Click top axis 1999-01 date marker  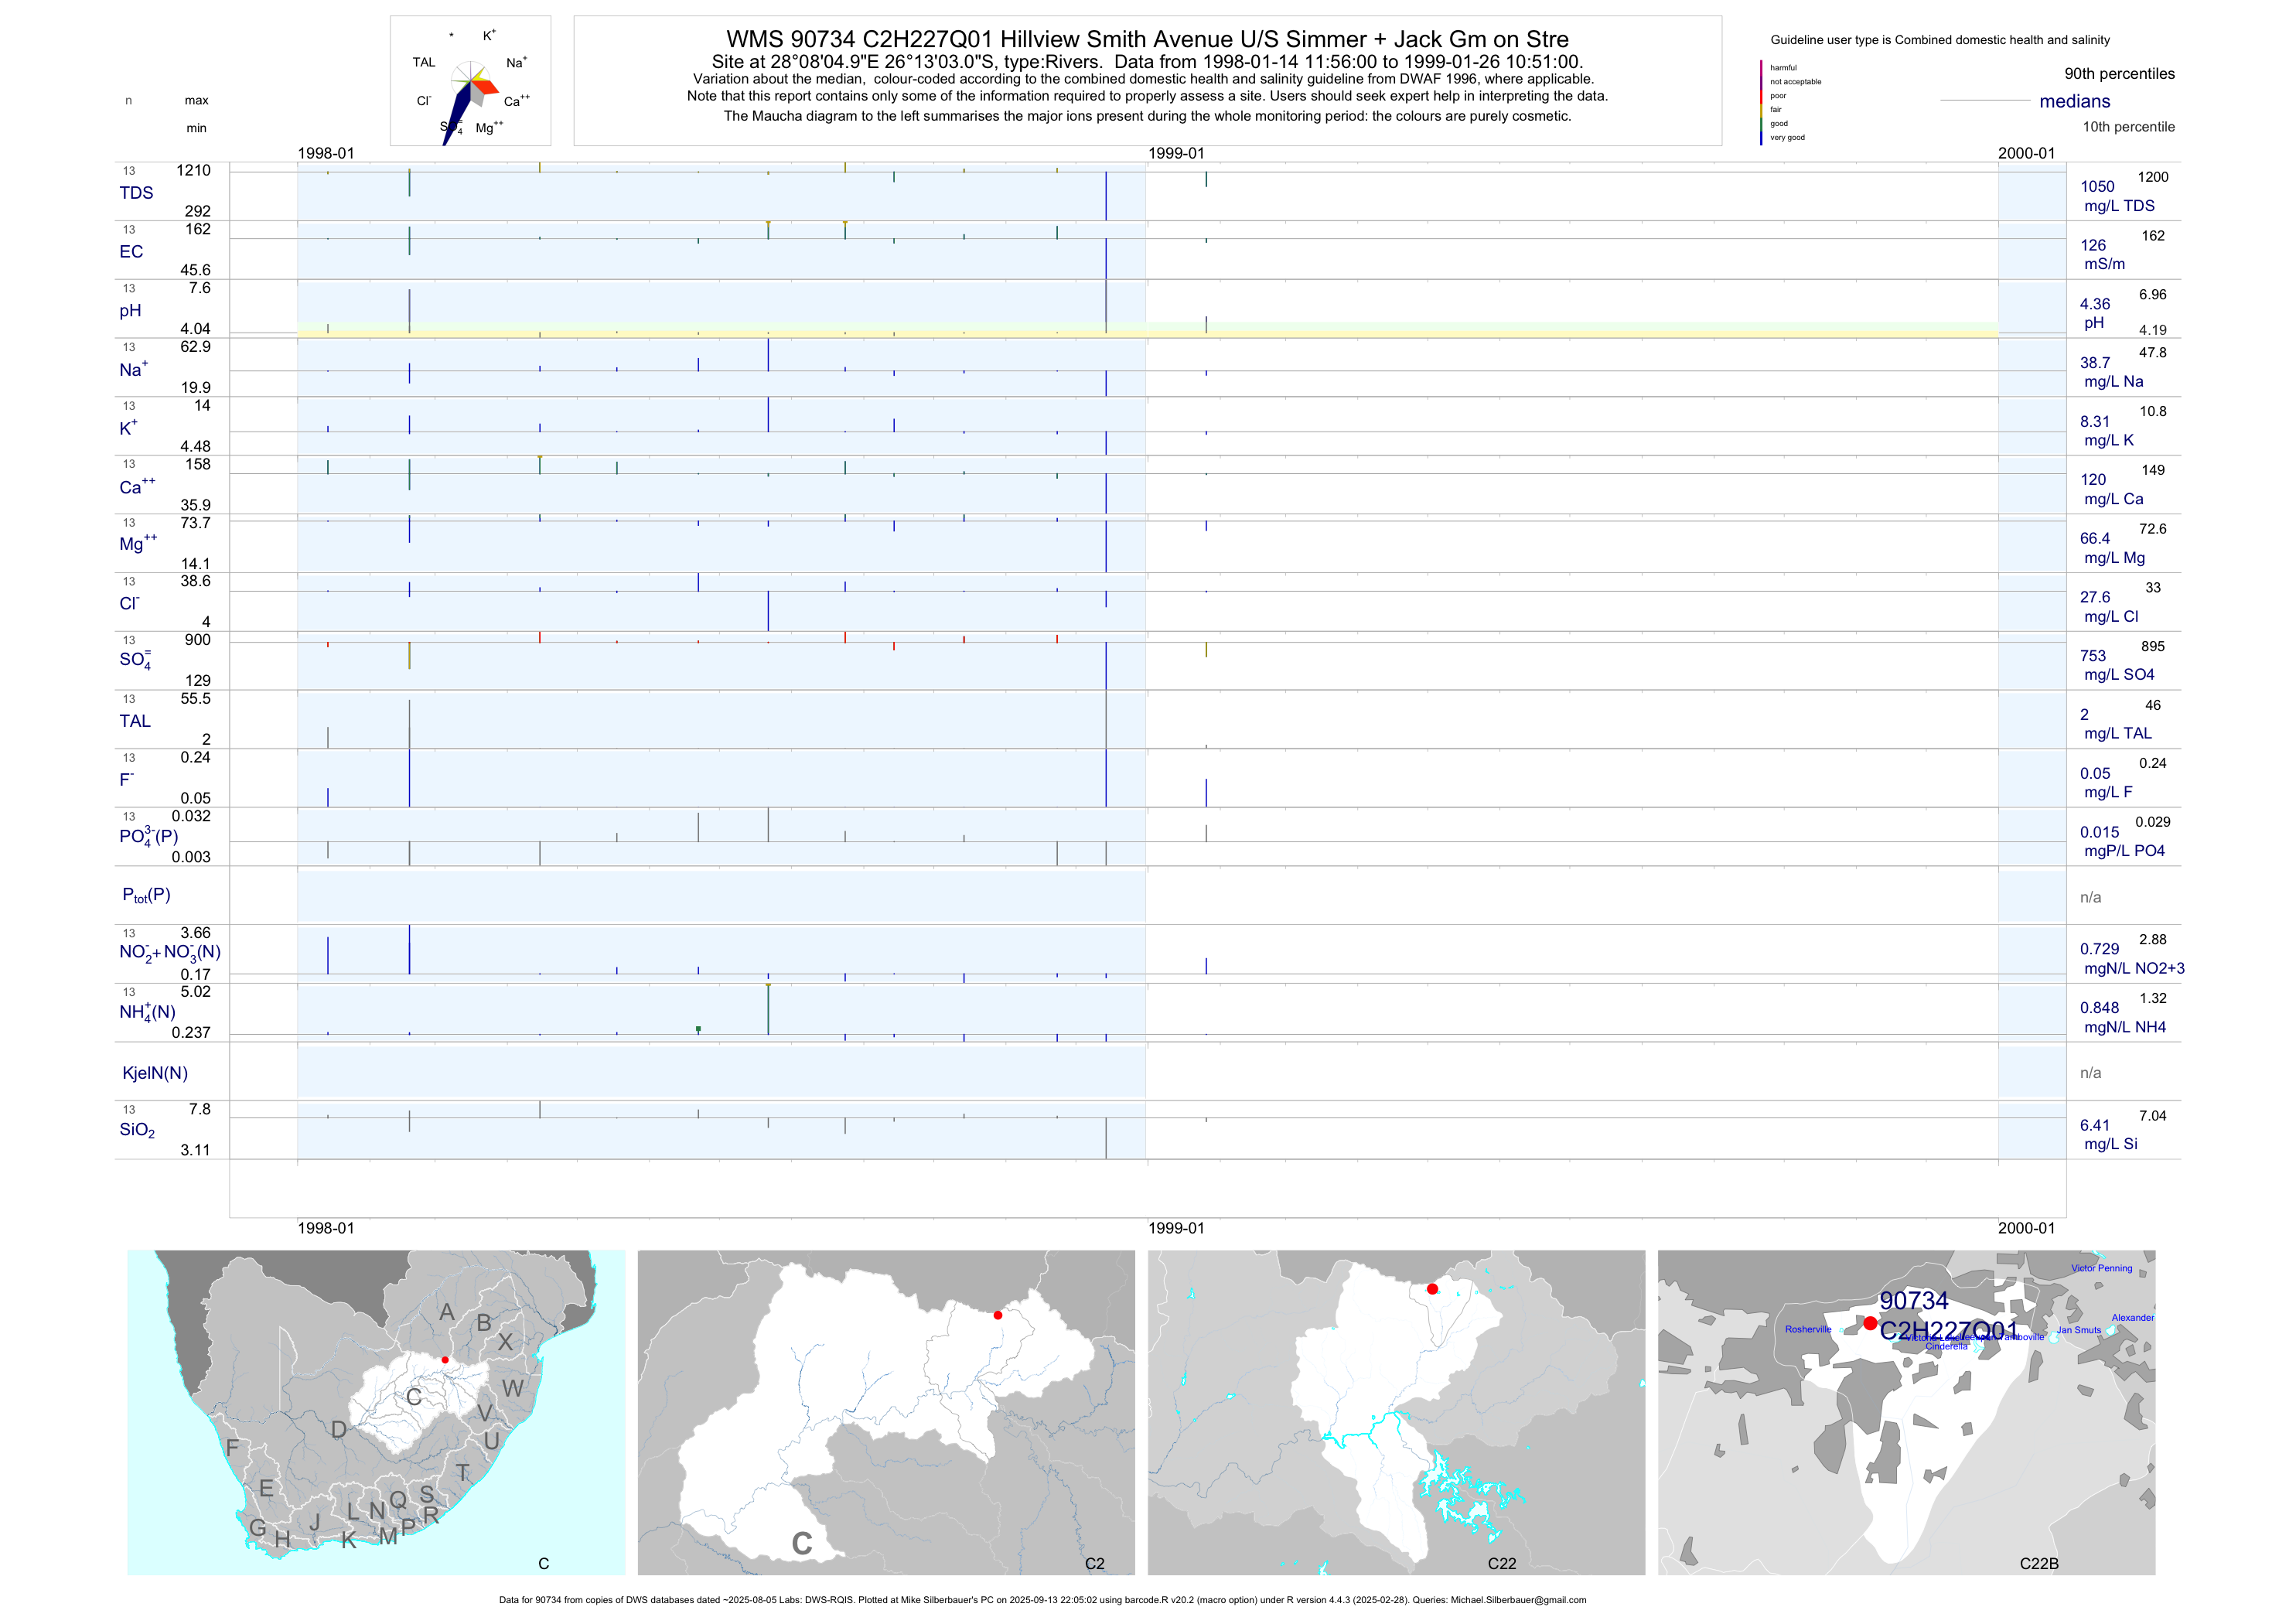1176,153
